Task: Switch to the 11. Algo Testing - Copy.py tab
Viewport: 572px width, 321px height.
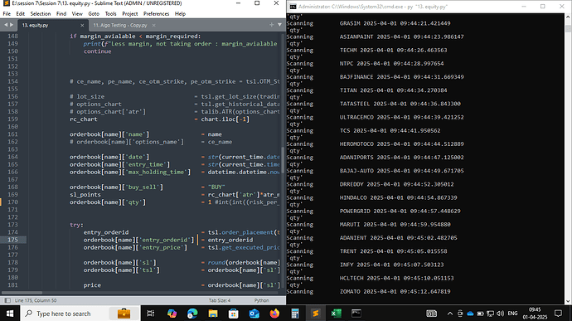Action: [x=120, y=25]
